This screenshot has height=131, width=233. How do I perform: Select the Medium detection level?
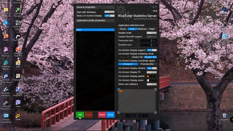pos(142,29)
